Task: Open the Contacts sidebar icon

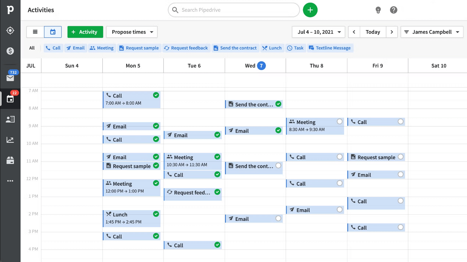Action: pos(10,119)
